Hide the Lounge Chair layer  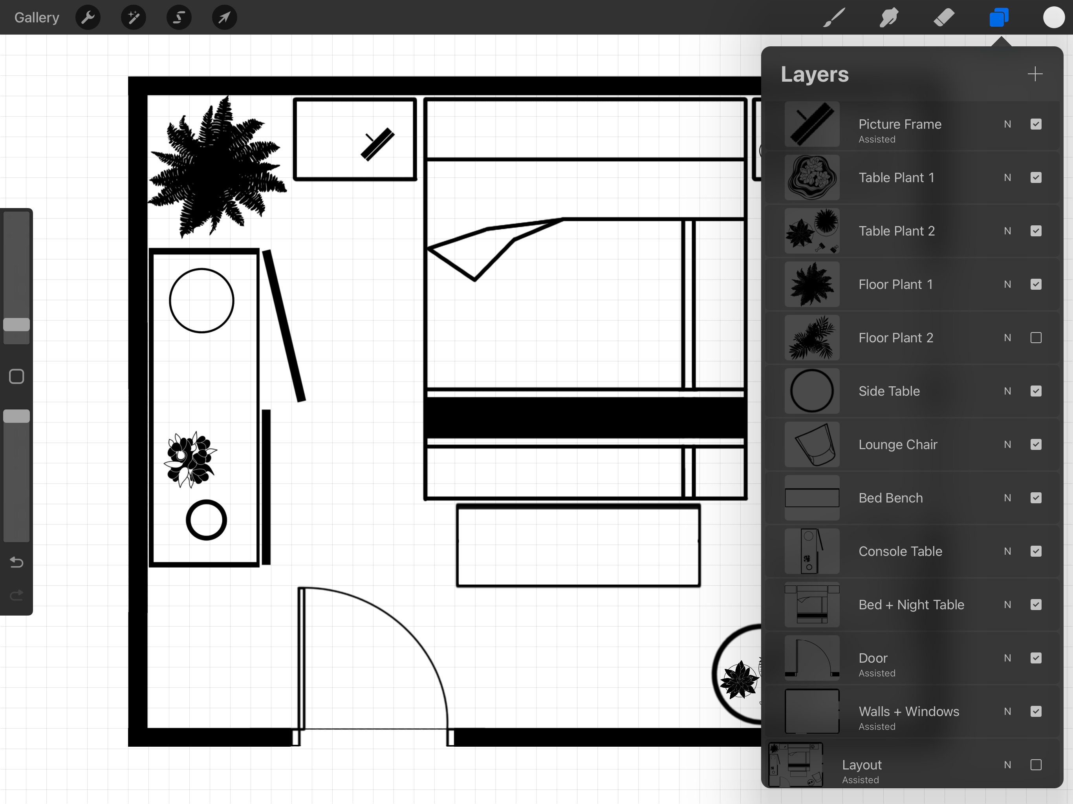click(x=1036, y=444)
